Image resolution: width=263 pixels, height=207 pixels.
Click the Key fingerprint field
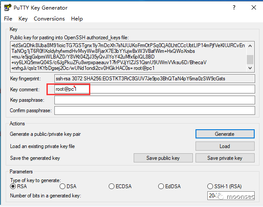154,79
